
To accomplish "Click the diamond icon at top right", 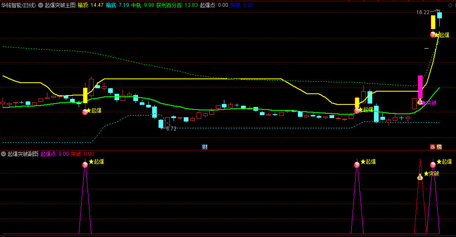I will point(450,6).
